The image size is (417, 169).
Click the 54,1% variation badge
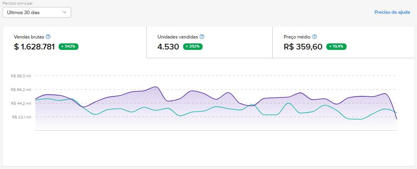pos(69,46)
